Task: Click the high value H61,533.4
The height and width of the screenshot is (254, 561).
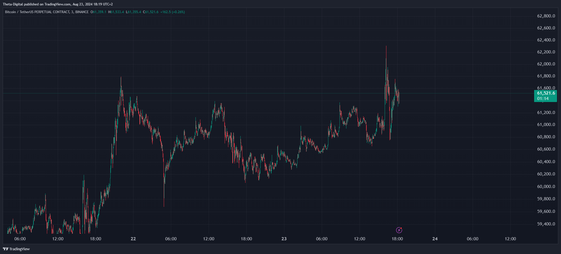Action: coord(116,12)
